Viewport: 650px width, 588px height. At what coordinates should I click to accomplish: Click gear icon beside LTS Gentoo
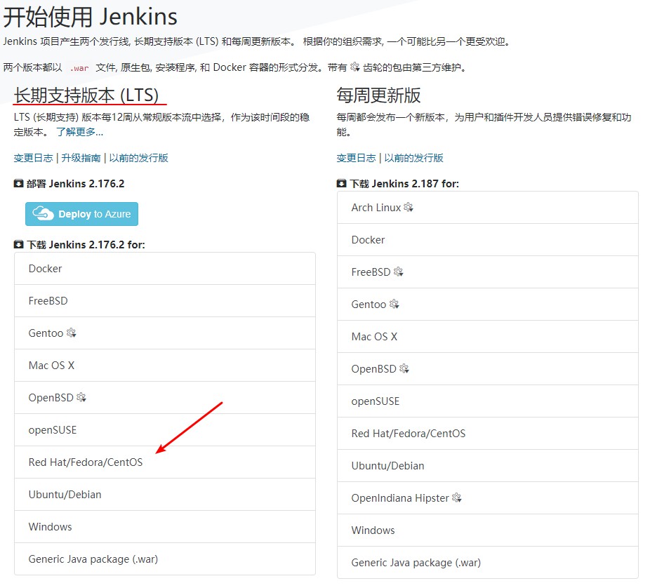click(72, 333)
